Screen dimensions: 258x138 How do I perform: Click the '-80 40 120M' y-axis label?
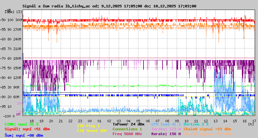tap(11, 78)
